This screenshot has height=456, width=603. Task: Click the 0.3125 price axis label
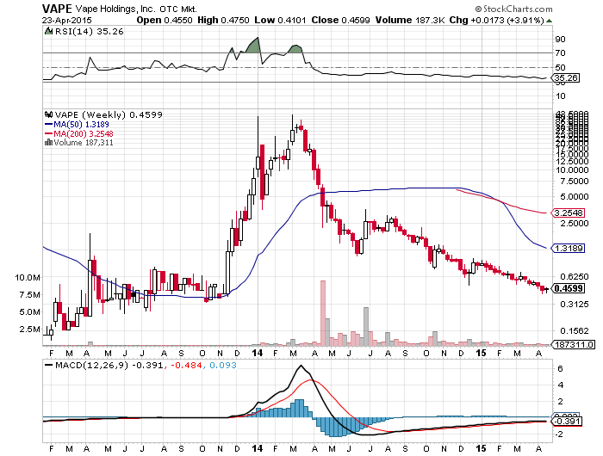click(575, 305)
